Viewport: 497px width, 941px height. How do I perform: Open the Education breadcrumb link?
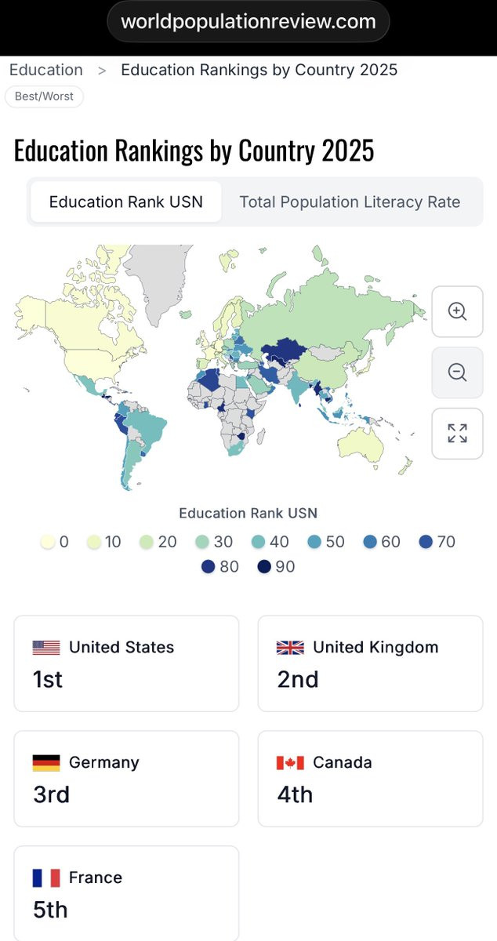tap(45, 70)
